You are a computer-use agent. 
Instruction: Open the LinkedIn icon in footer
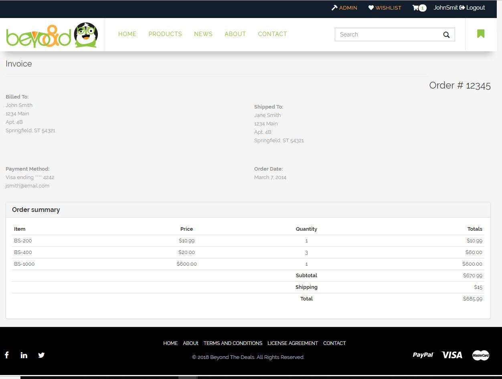(x=24, y=355)
